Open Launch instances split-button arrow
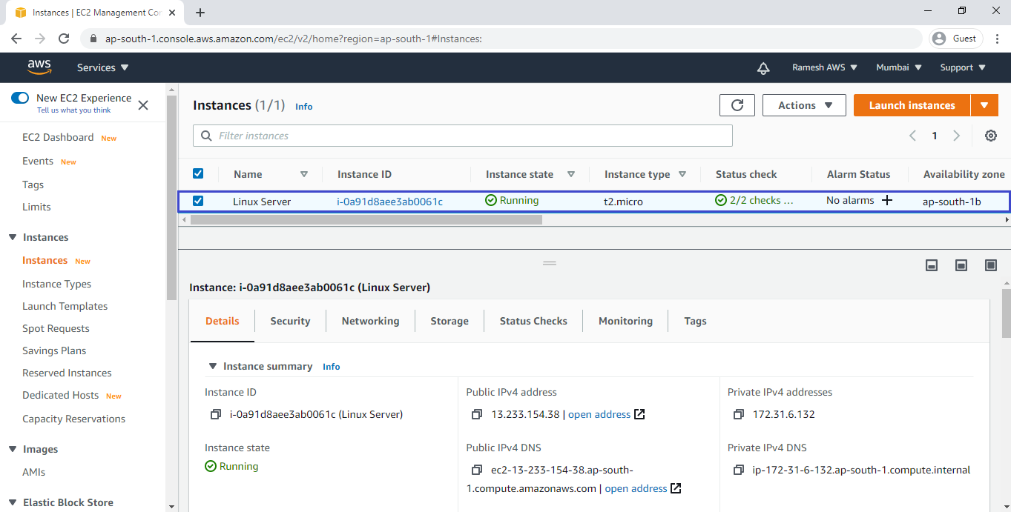 tap(984, 105)
